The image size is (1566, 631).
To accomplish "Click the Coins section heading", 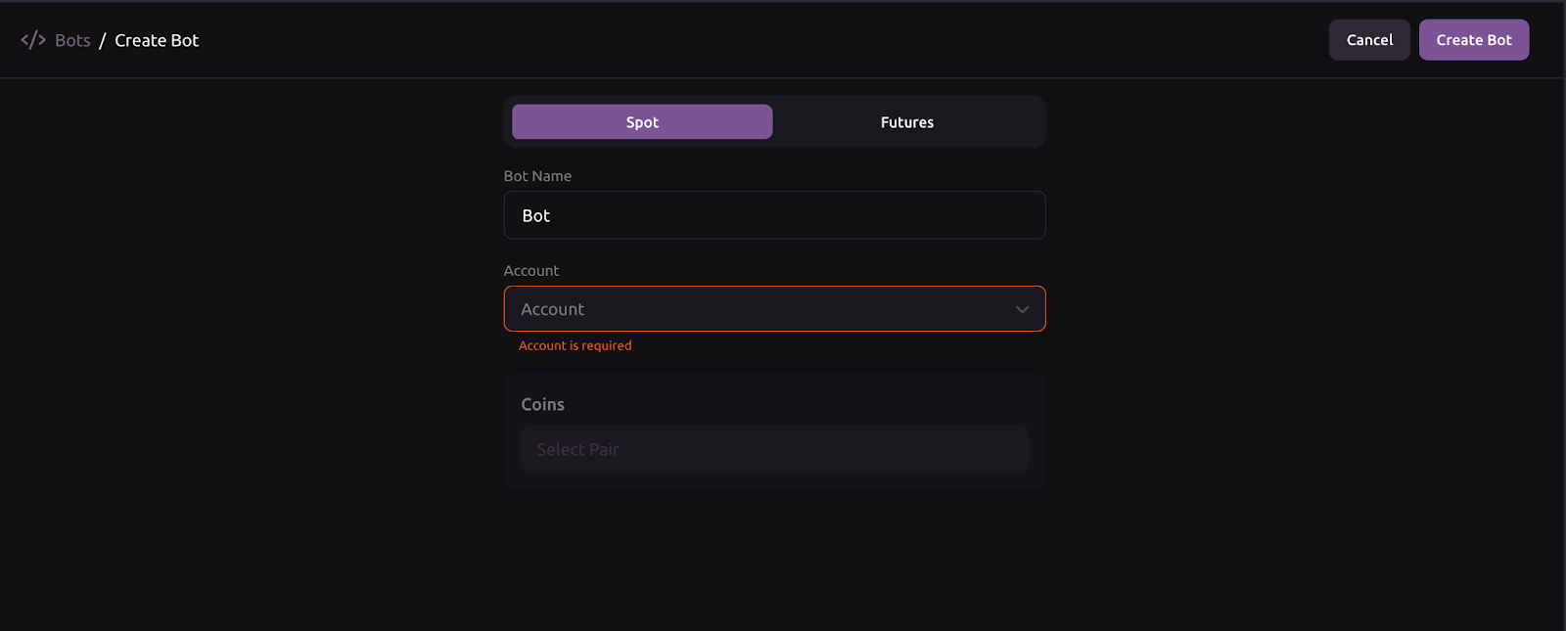I will (x=542, y=404).
